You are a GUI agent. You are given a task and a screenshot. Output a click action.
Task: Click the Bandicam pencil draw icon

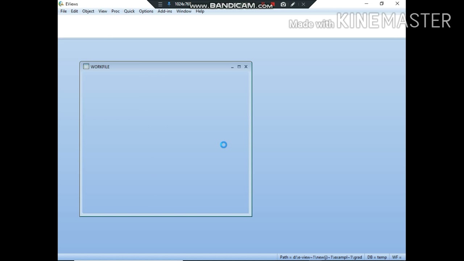point(293,4)
